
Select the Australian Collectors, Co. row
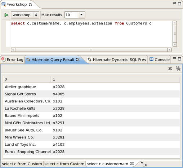click(91, 101)
